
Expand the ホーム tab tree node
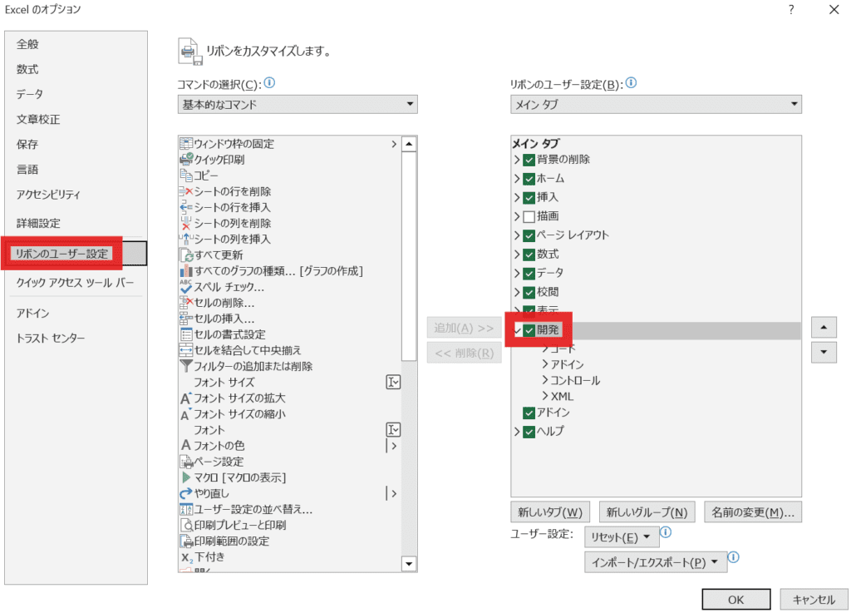click(517, 179)
